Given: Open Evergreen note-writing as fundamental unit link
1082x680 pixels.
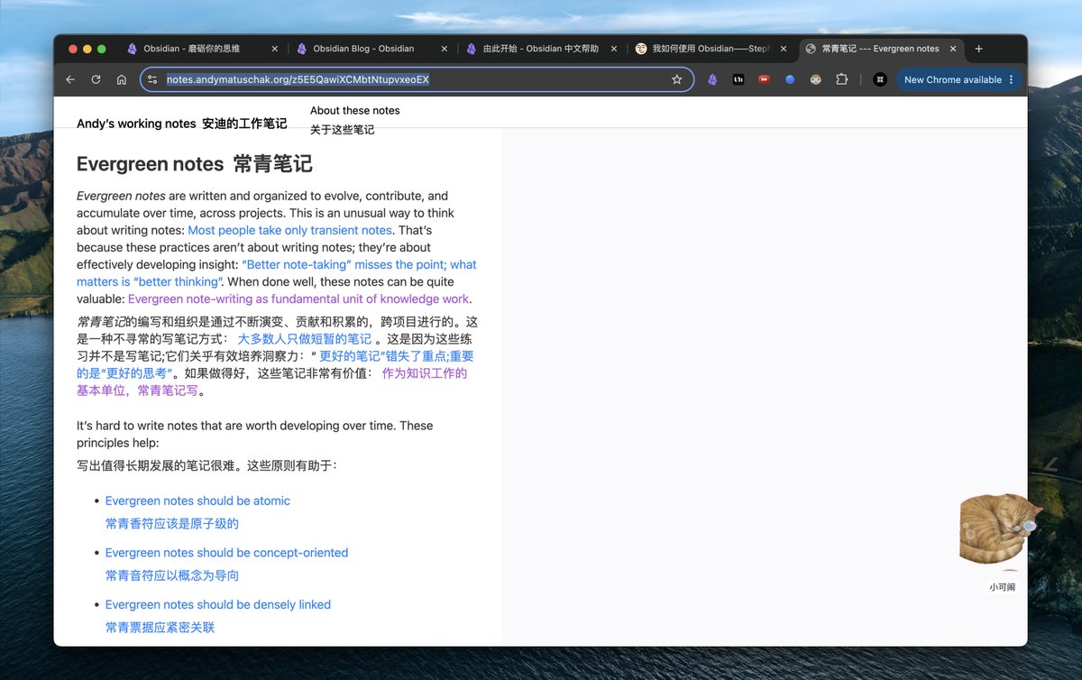Looking at the screenshot, I should [x=298, y=299].
